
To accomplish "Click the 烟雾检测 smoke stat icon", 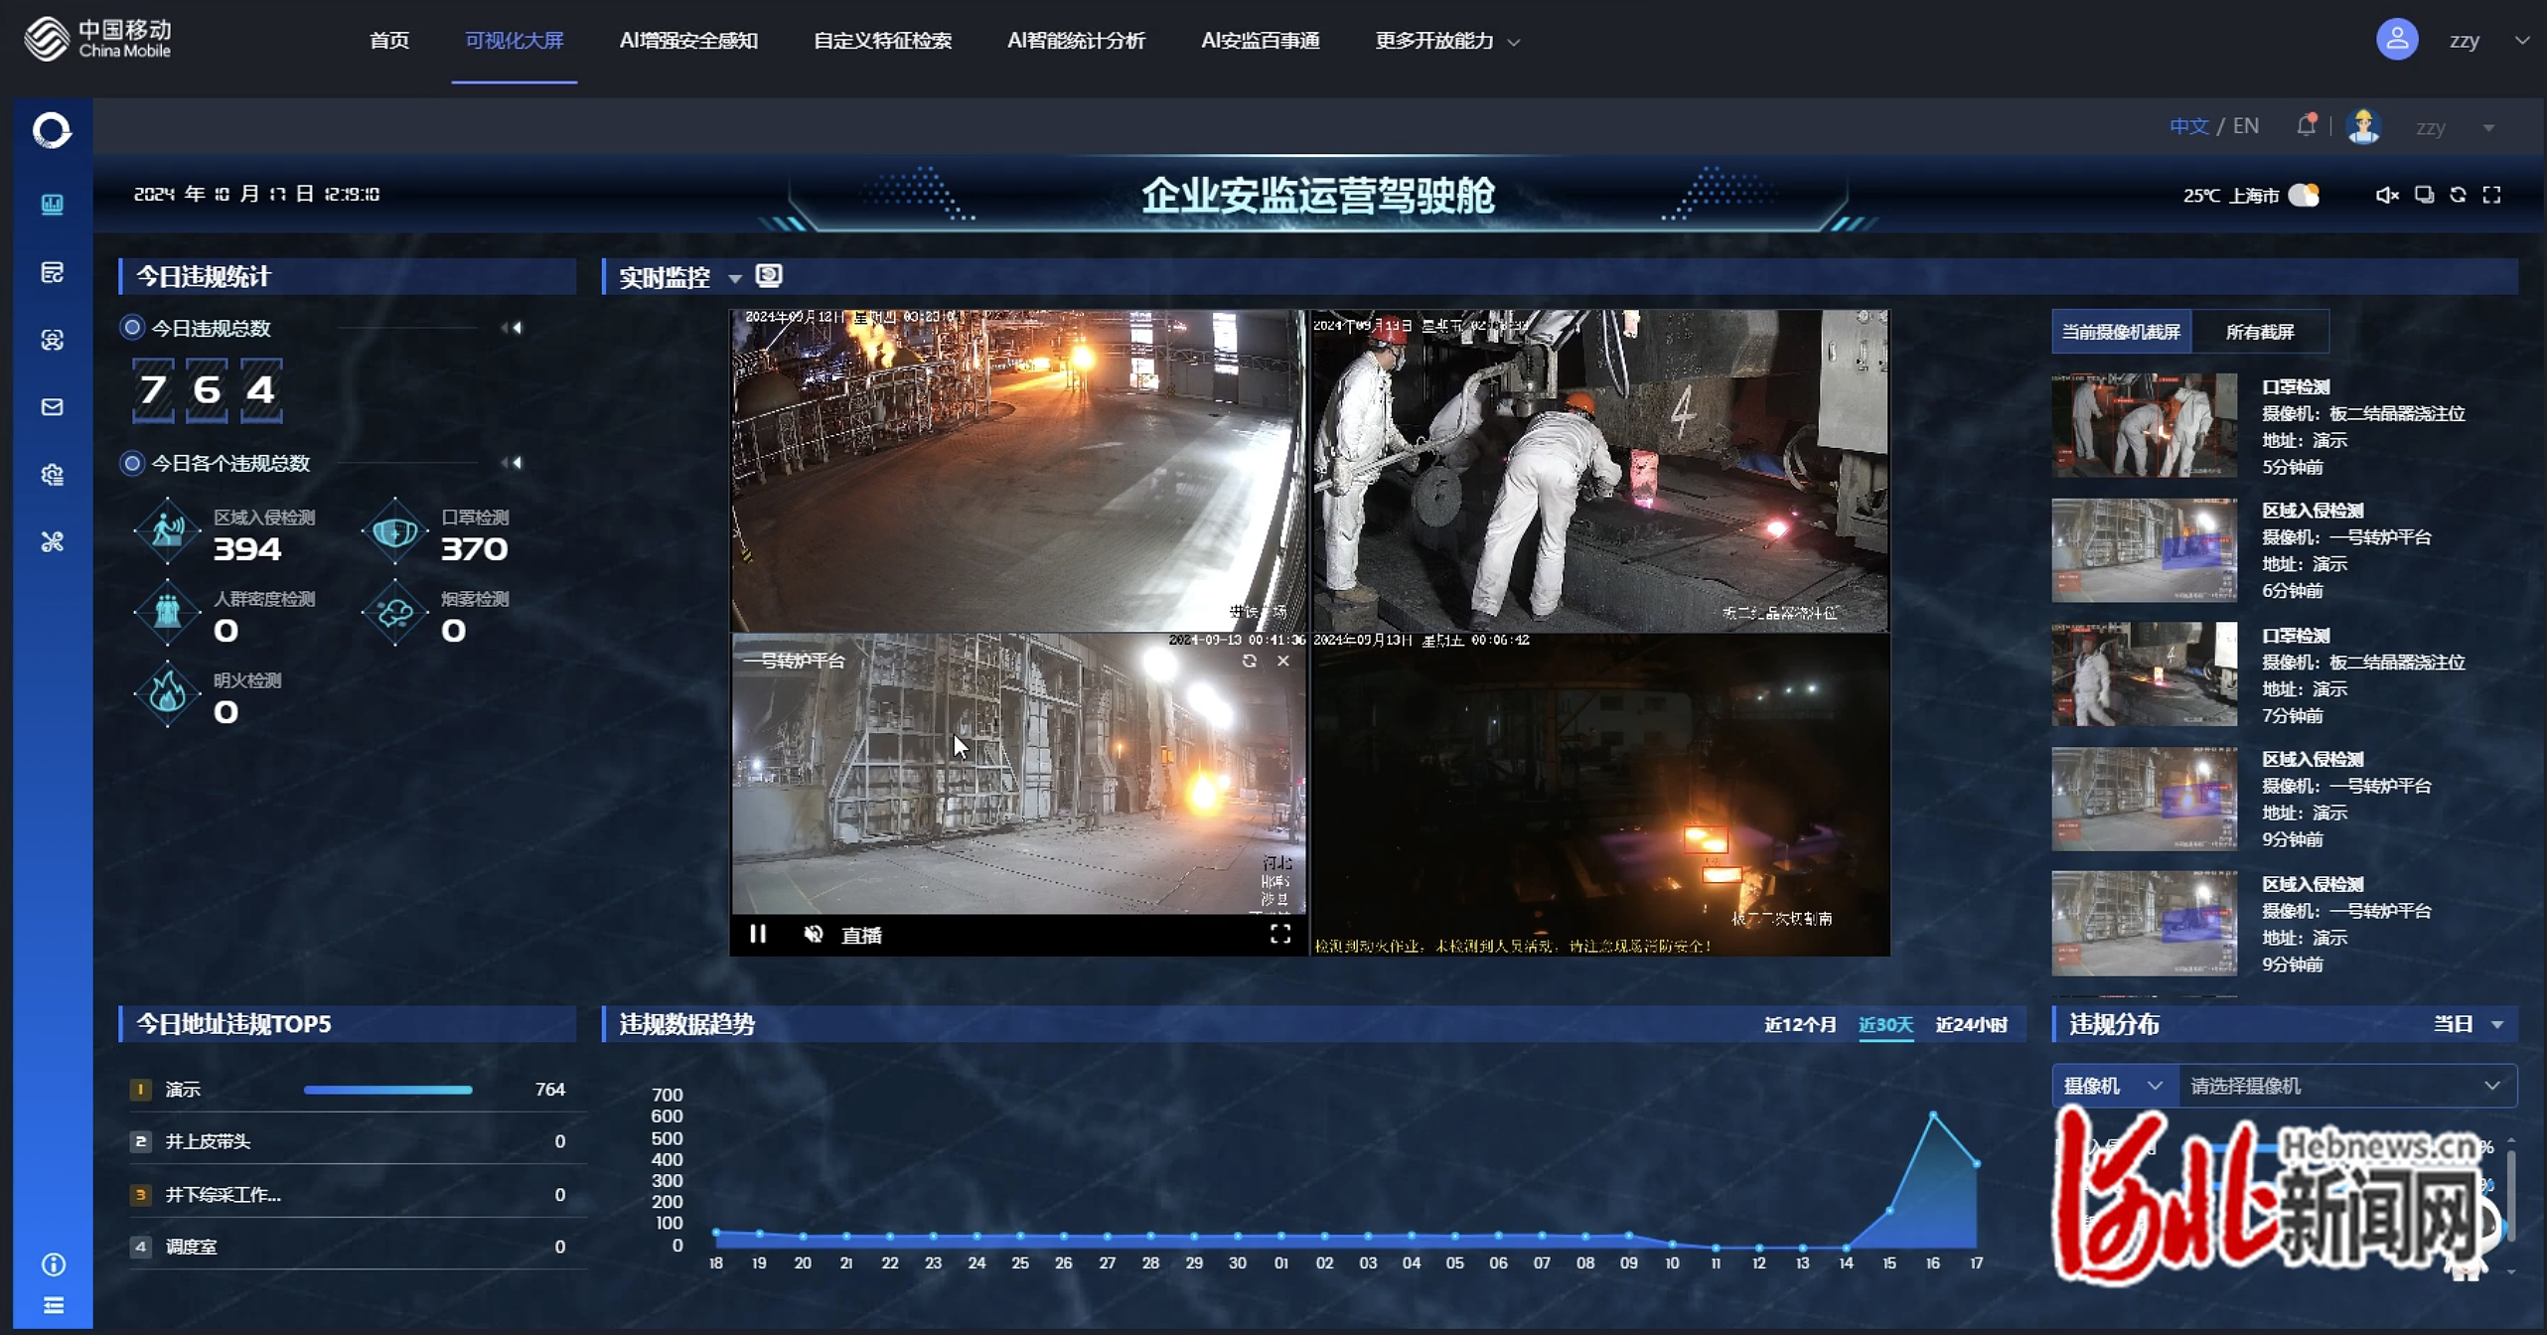I will pos(394,613).
